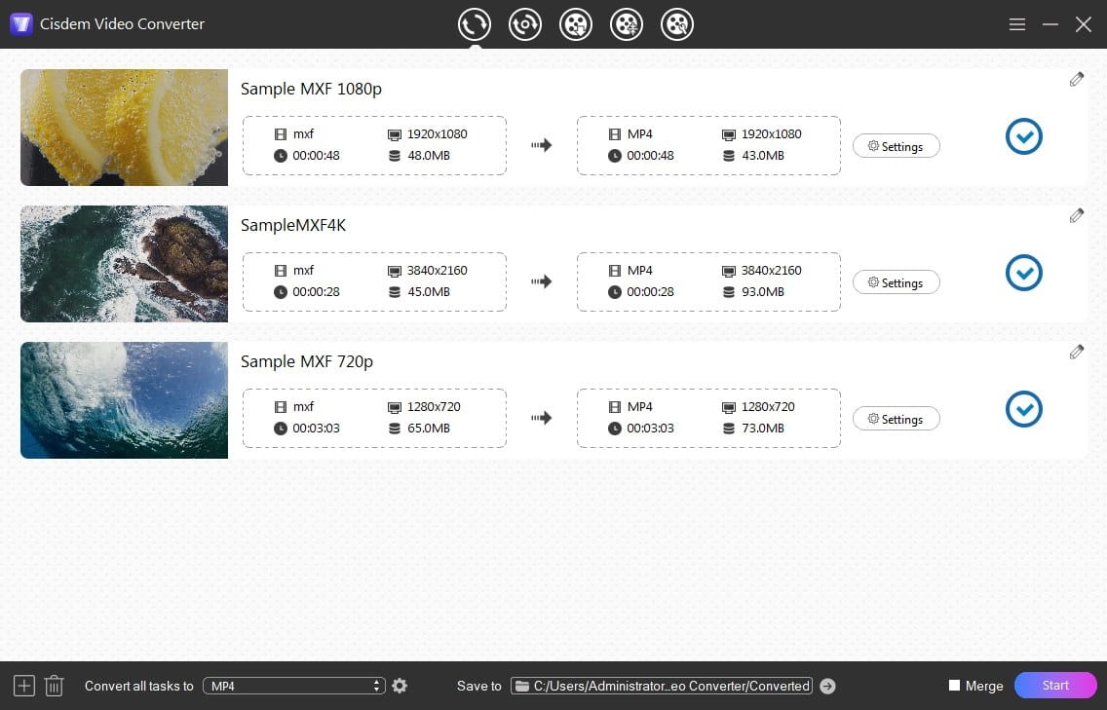Open the video compress tab icon
Viewport: 1107px width, 710px height.
click(x=627, y=24)
